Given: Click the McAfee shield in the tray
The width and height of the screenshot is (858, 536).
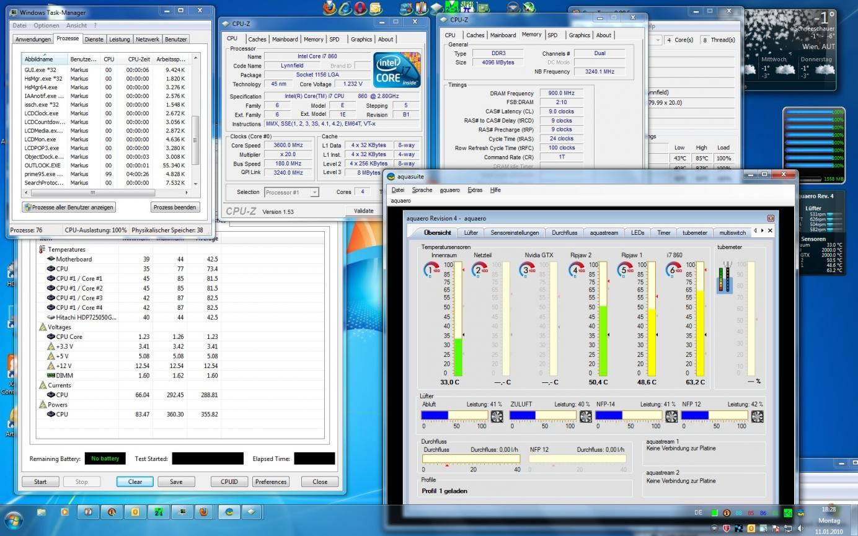Looking at the screenshot, I should (726, 528).
